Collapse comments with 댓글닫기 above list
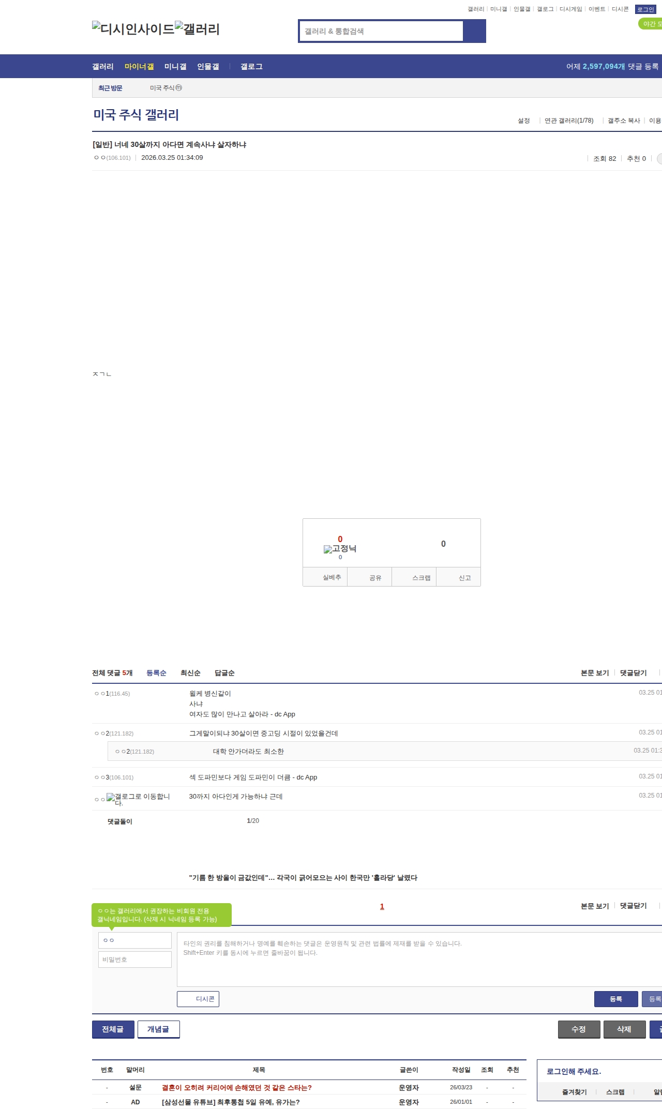The height and width of the screenshot is (1109, 662). pos(633,673)
